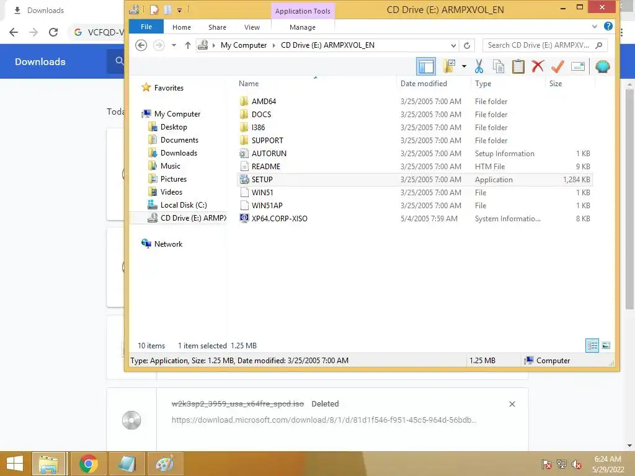Click the Refresh button beside address bar
Viewport: 635px width, 476px height.
467,45
